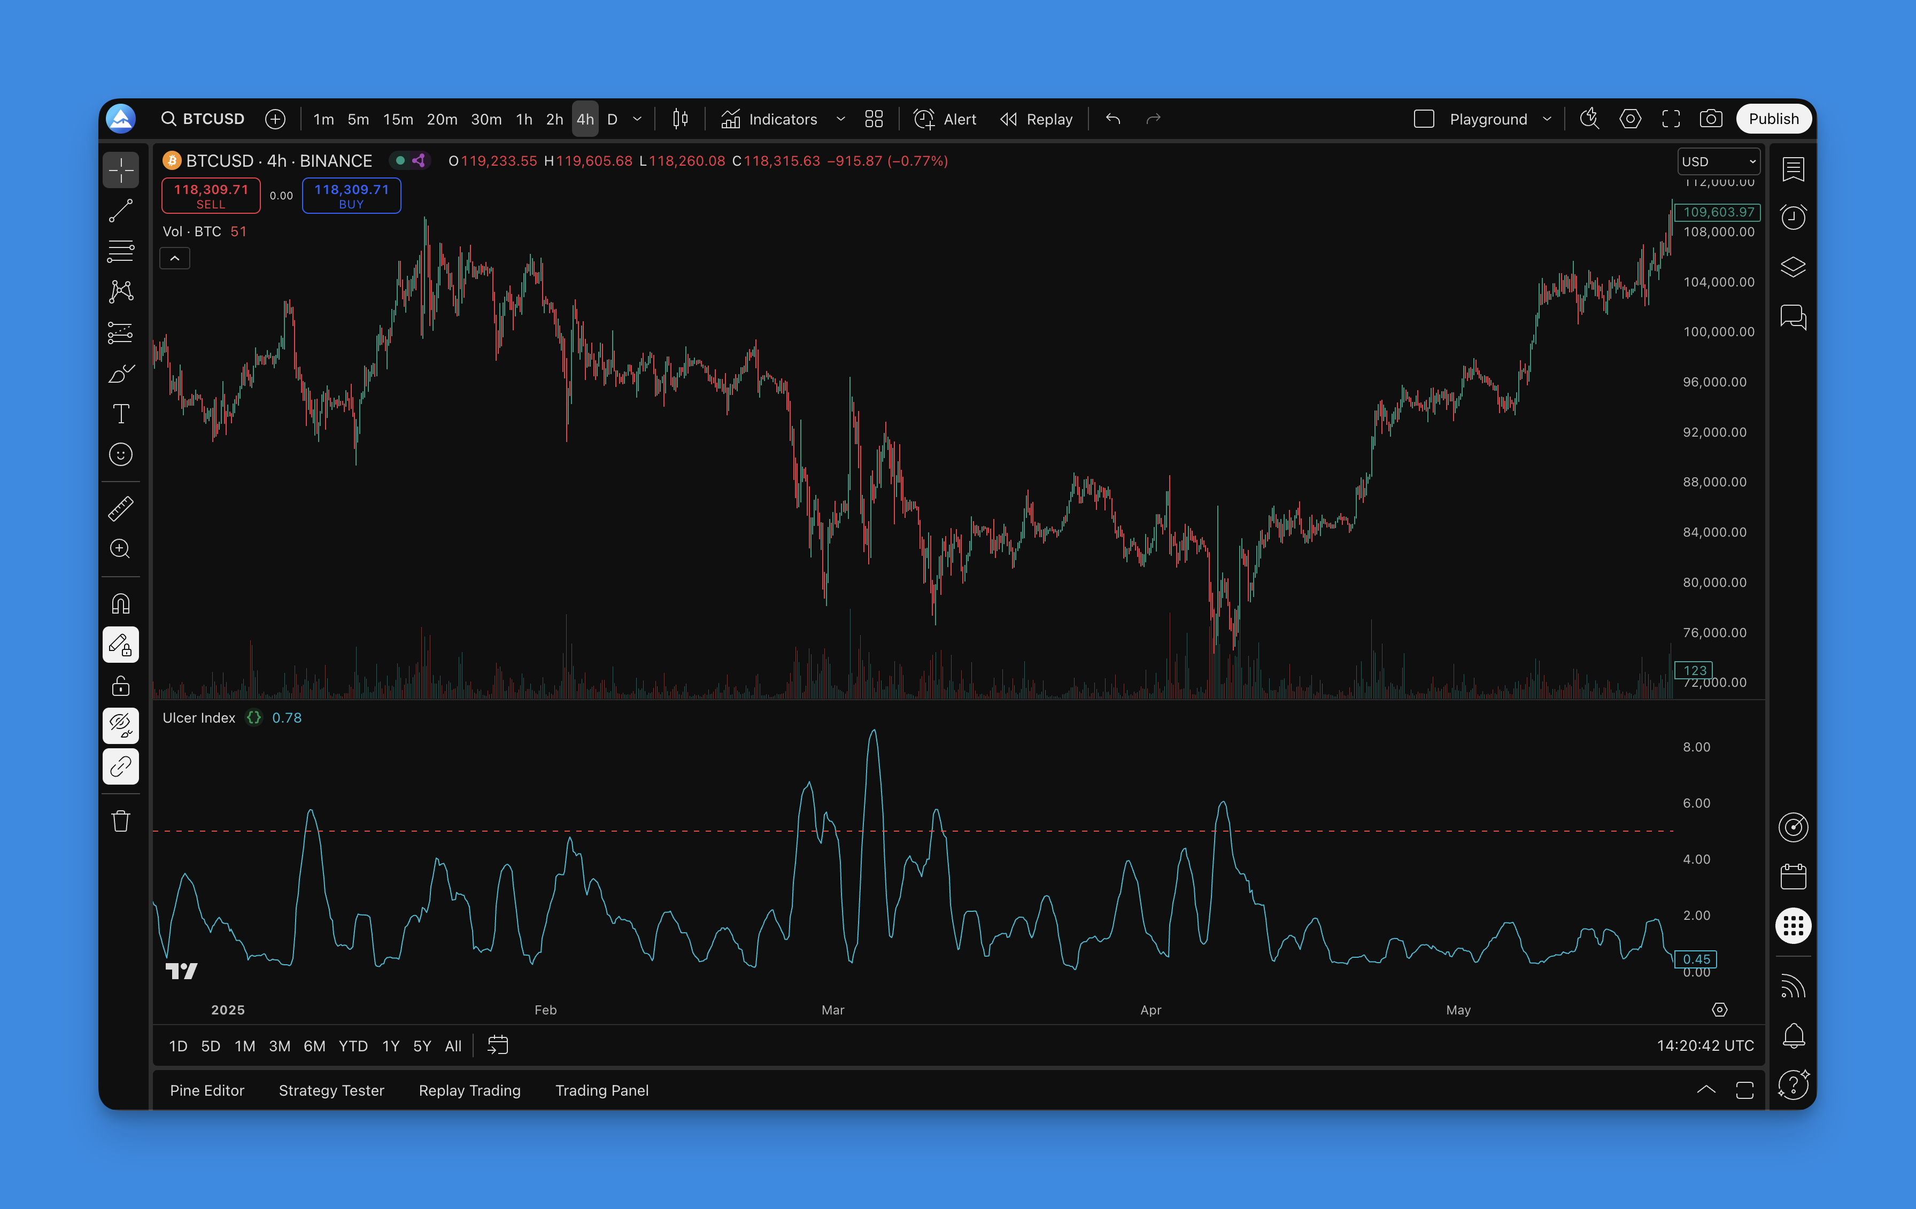This screenshot has width=1916, height=1209.
Task: Select the brush drawing tool
Action: pos(121,373)
